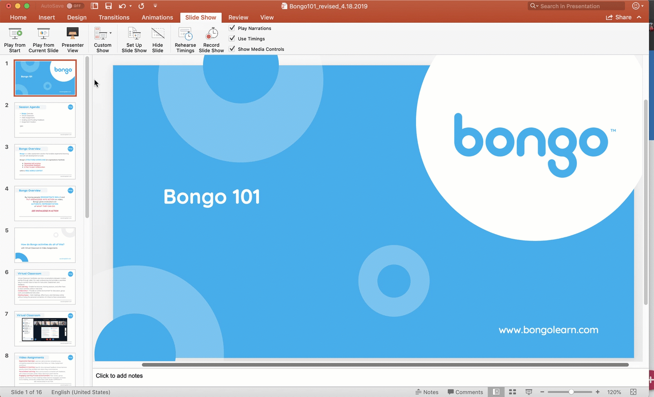The width and height of the screenshot is (654, 397).
Task: Switch to the Transitions tab
Action: (x=114, y=17)
